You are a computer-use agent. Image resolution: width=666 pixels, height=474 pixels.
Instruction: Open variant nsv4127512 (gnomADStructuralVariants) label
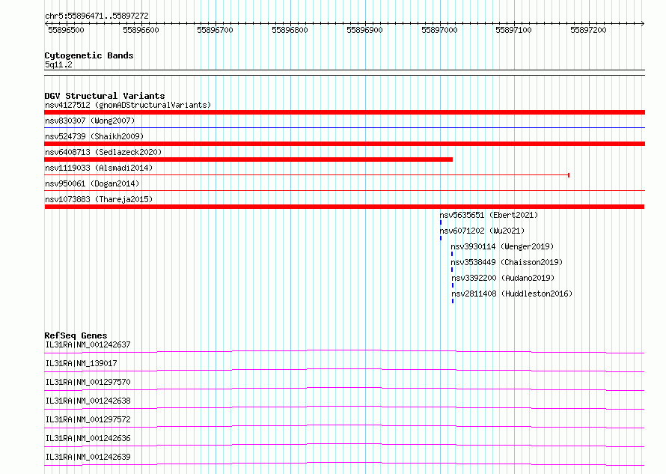pyautogui.click(x=128, y=105)
